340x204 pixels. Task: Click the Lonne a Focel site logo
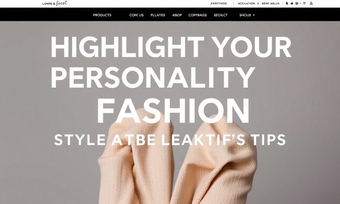point(55,3)
